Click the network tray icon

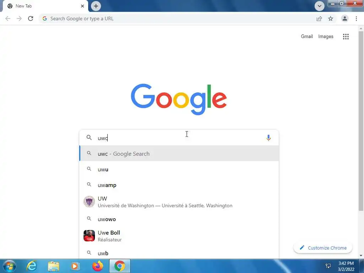328,266
